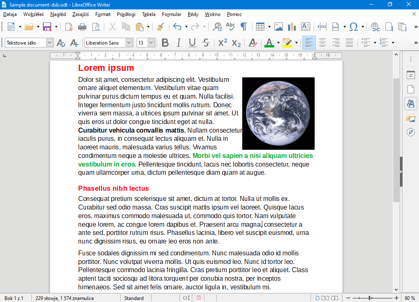419x302 pixels.
Task: Insert an image using the toolbar icon
Action: point(279,27)
